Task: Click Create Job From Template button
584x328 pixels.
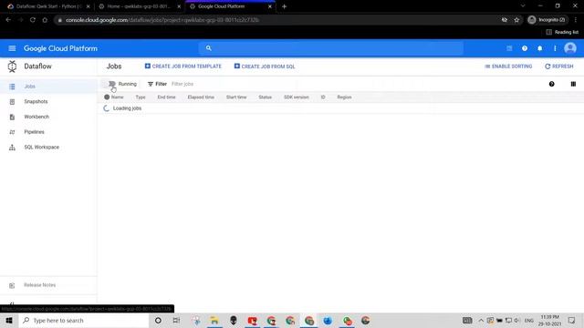Action: [182, 67]
